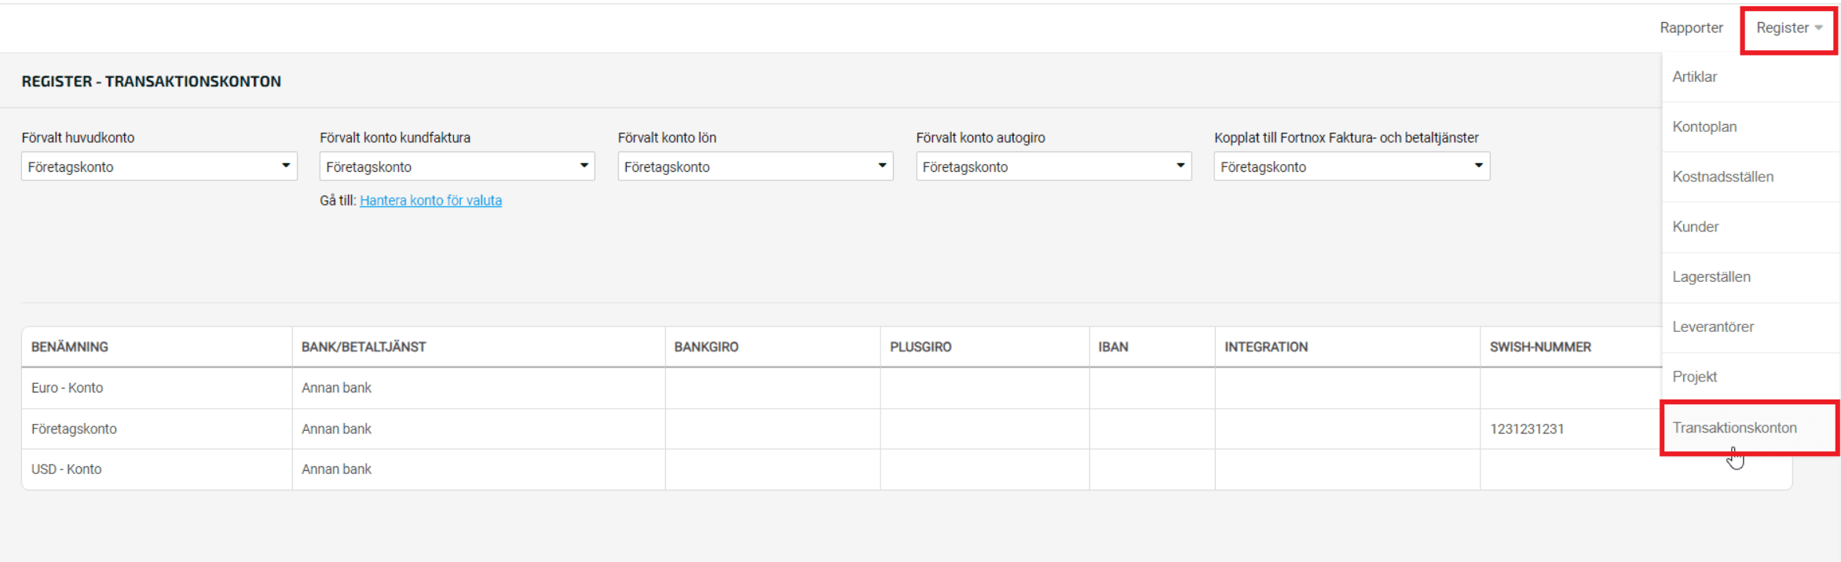Select the Företagskonto row in the table

[74, 429]
